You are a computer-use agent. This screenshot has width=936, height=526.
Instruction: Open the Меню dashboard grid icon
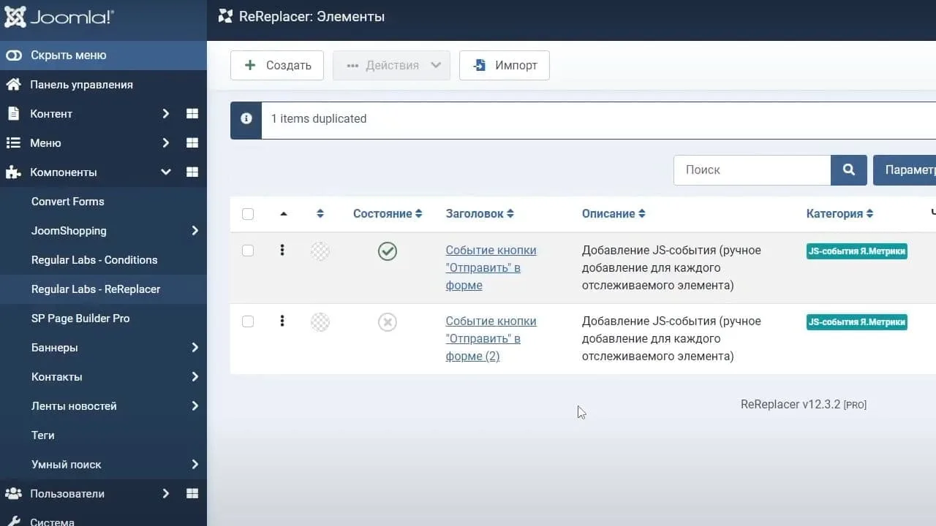(192, 143)
